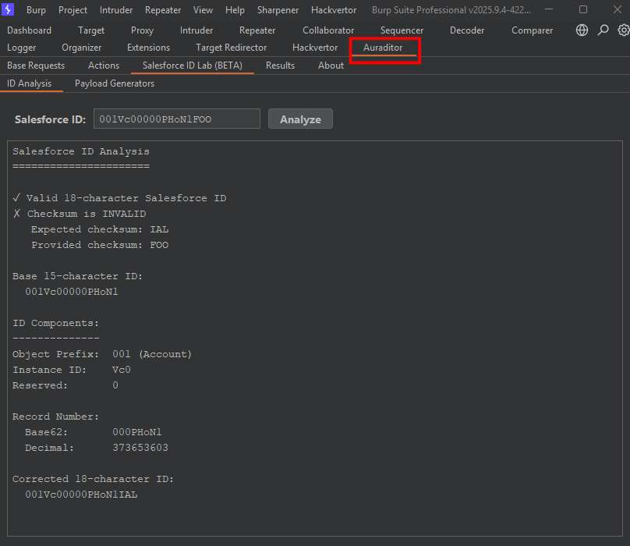The height and width of the screenshot is (546, 630).
Task: Open the settings gear icon
Action: pos(623,30)
